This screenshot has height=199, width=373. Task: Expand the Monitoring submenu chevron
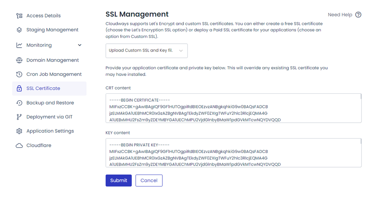pyautogui.click(x=80, y=45)
